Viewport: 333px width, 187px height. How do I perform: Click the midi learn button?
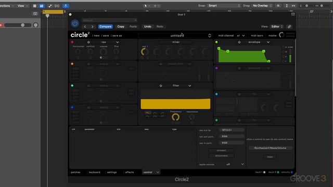point(257,36)
